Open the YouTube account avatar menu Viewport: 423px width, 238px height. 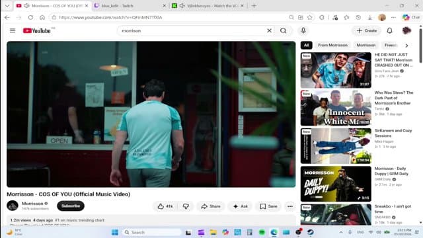pyautogui.click(x=406, y=30)
